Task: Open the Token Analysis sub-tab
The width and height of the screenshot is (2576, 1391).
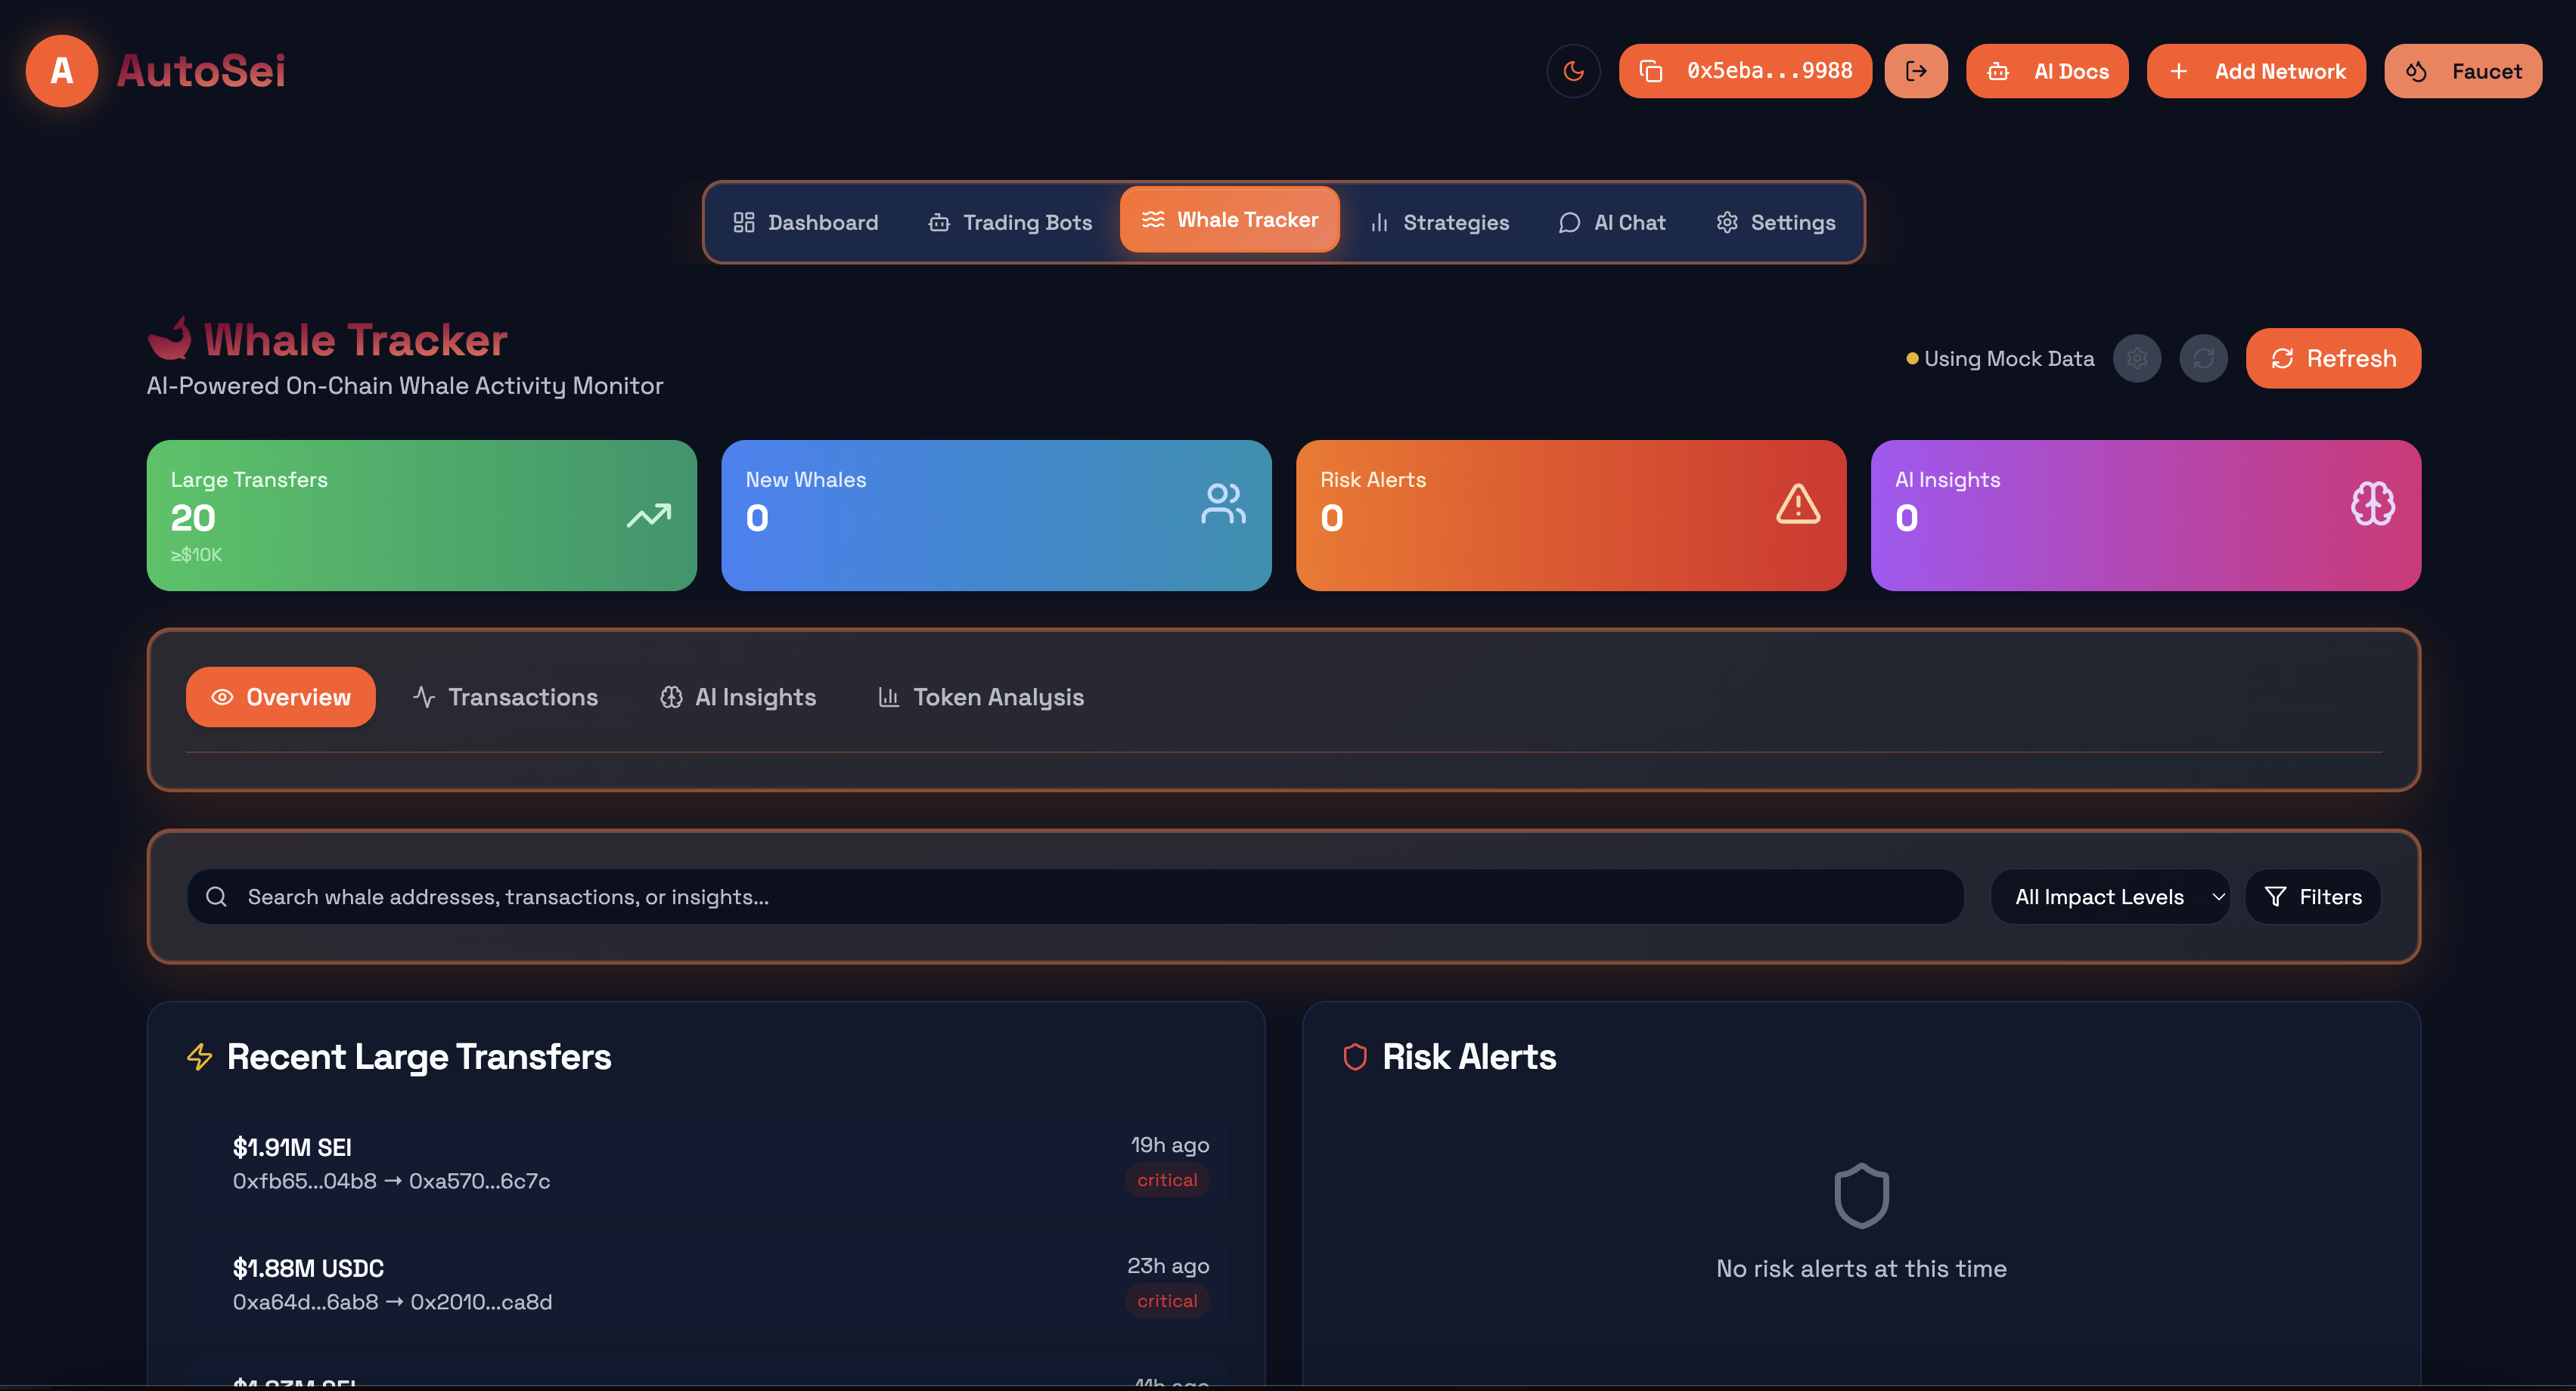Action: tap(981, 698)
